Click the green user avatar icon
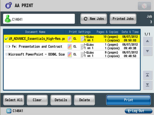Image resolution: width=154 pixels, height=115 pixels. [8, 18]
